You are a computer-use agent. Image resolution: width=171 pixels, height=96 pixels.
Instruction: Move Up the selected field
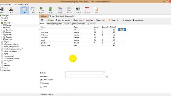(127, 20)
